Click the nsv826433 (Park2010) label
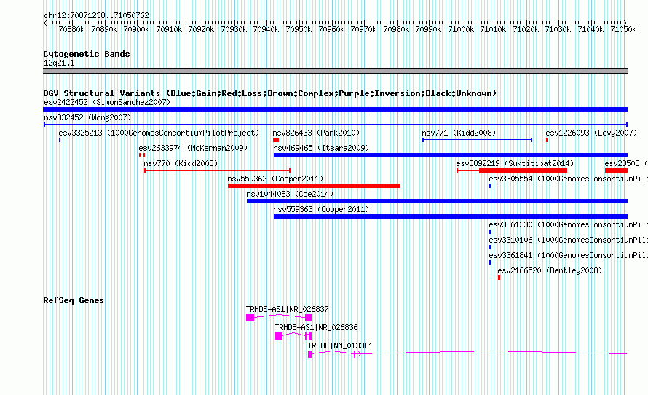The height and width of the screenshot is (395, 648). [316, 133]
